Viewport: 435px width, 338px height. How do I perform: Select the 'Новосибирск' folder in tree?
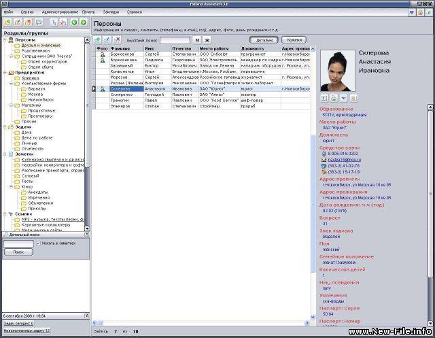coord(41,100)
